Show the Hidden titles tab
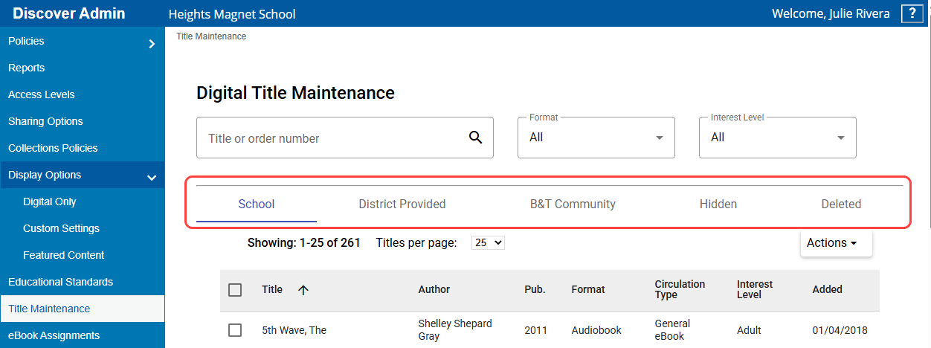 [718, 204]
